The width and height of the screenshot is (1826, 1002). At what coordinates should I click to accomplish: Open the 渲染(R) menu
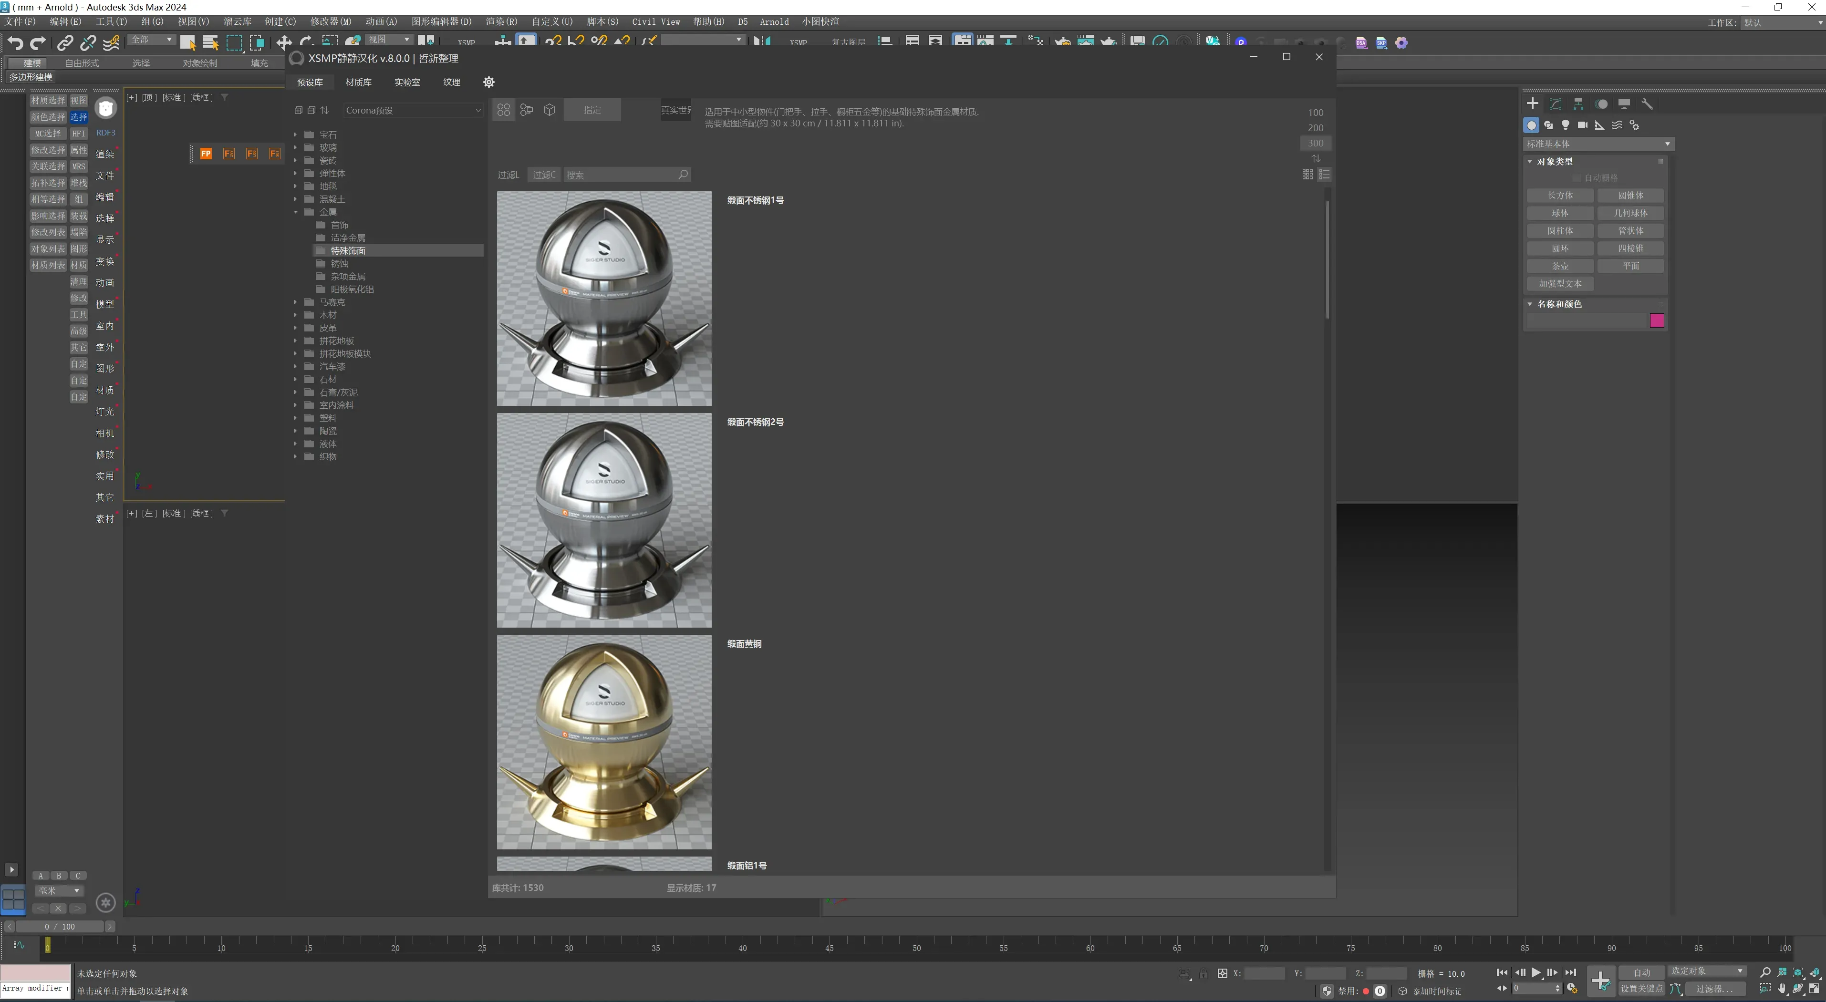point(500,22)
